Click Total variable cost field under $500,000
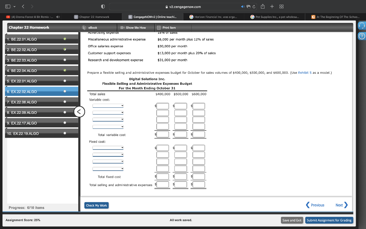The width and height of the screenshot is (366, 229). click(180, 135)
